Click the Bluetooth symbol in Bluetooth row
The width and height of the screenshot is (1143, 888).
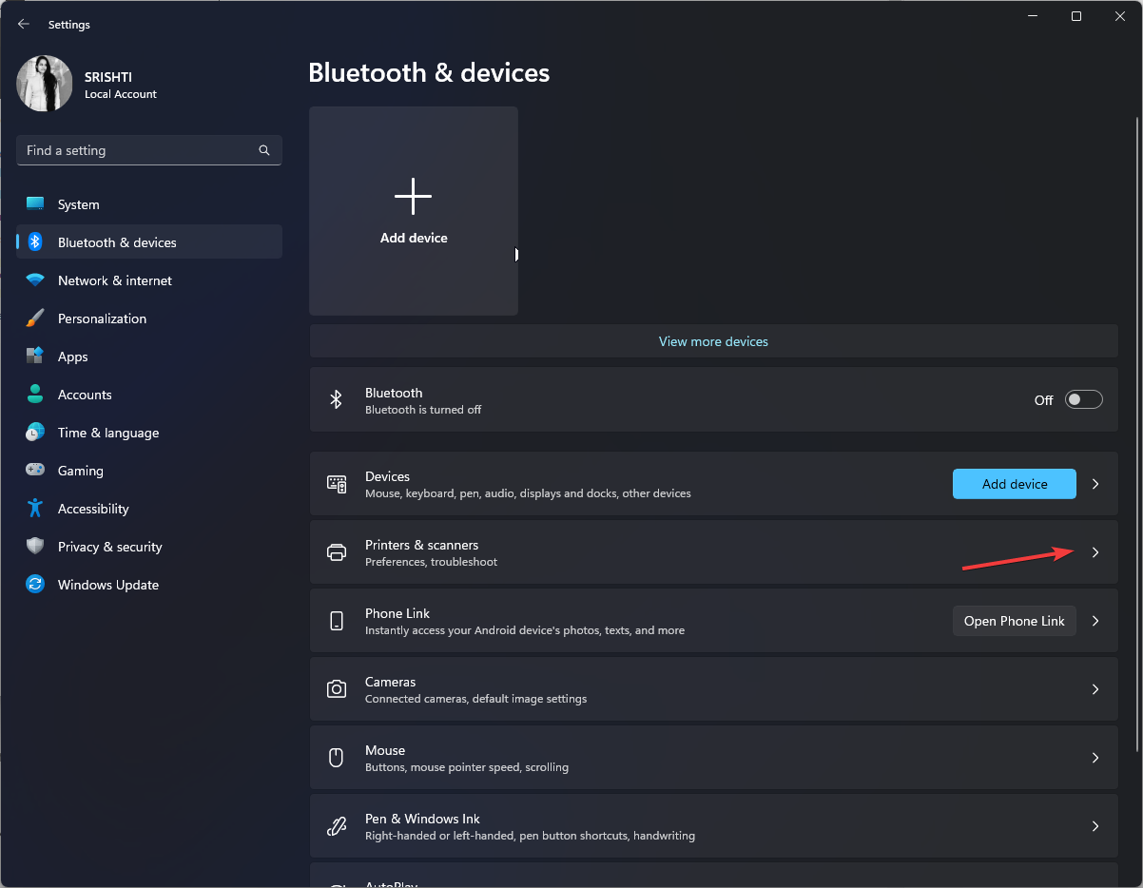coord(336,399)
